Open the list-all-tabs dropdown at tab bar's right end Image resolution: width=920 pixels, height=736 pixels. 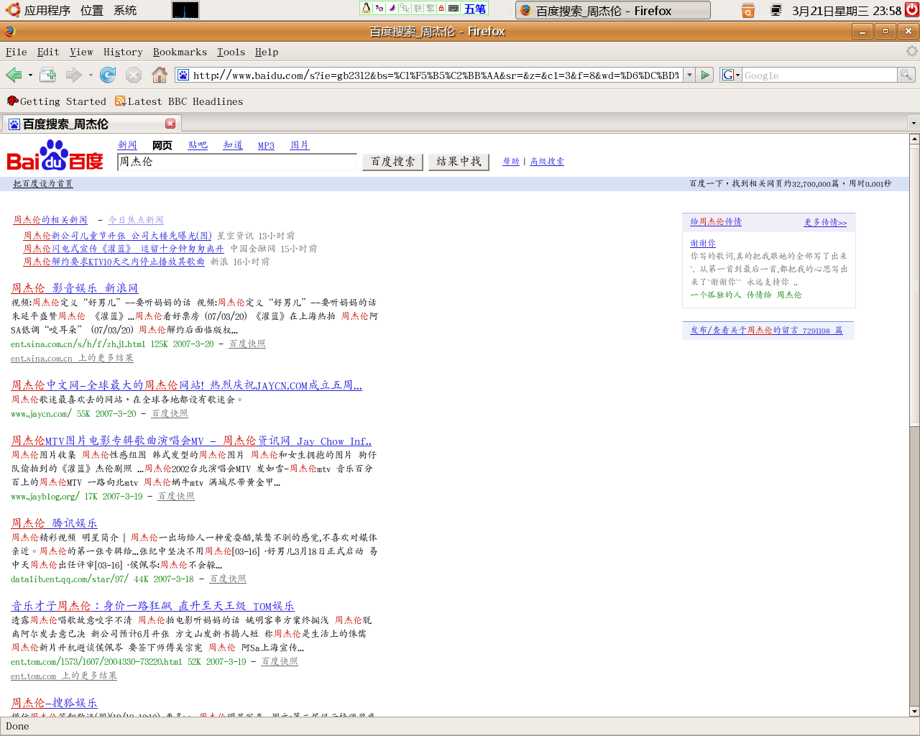(x=914, y=123)
